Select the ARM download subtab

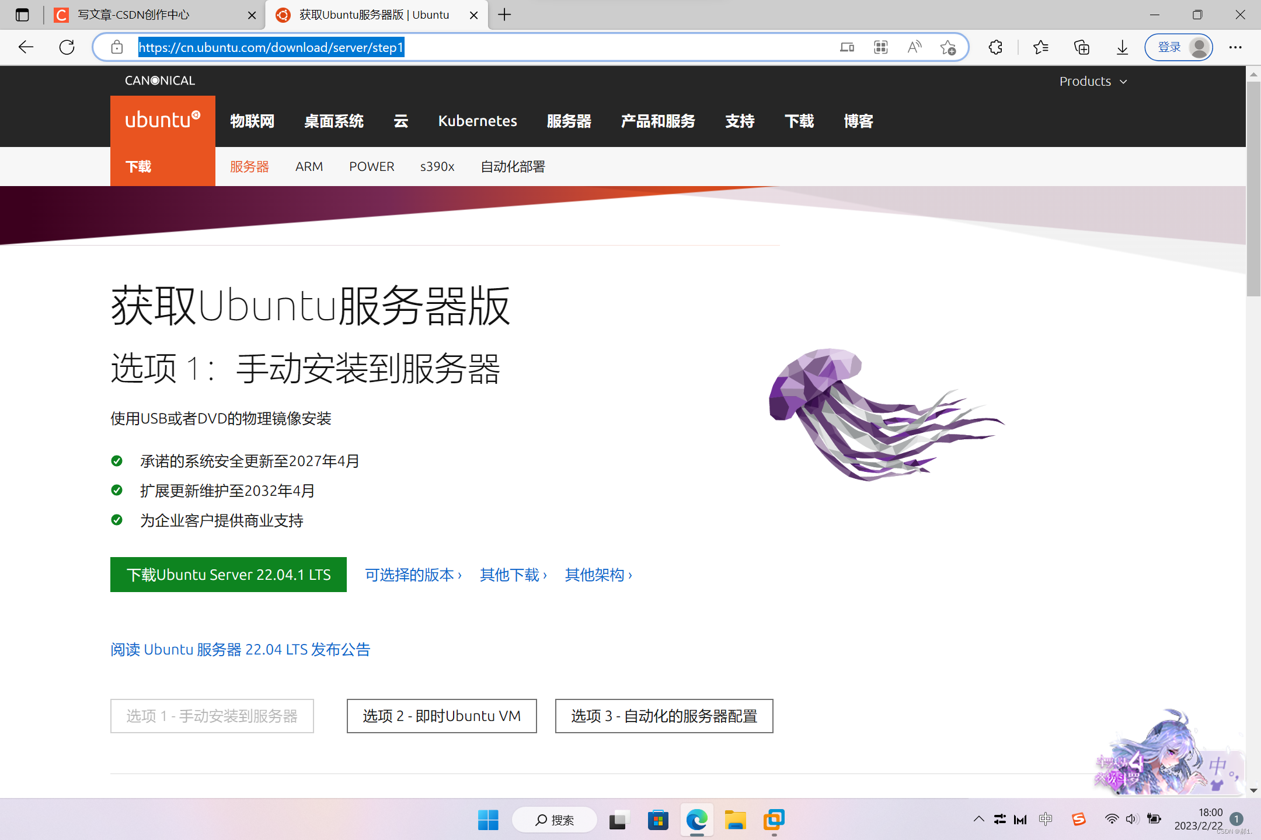tap(309, 167)
